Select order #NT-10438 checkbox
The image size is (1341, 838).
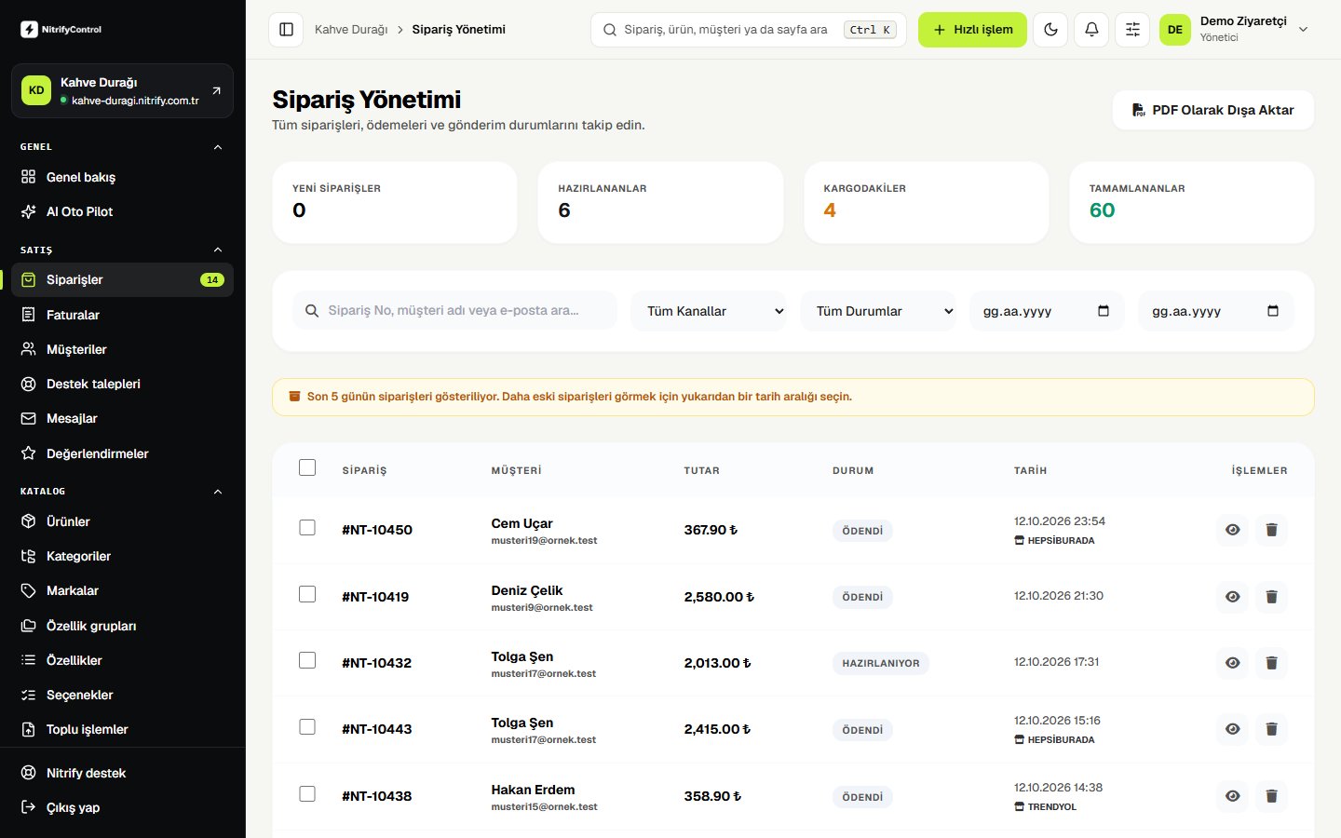tap(307, 793)
